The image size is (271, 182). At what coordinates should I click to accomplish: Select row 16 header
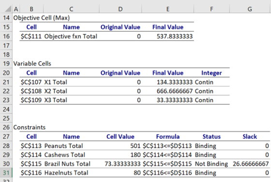[6, 36]
